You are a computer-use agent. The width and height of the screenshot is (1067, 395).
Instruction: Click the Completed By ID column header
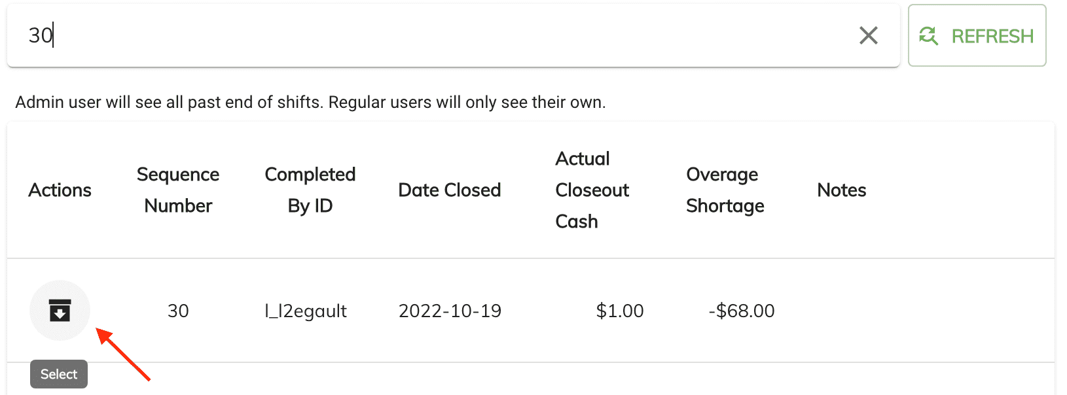pyautogui.click(x=310, y=190)
